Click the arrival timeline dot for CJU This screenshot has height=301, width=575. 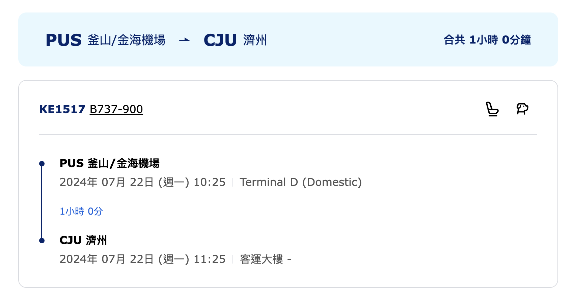42,241
